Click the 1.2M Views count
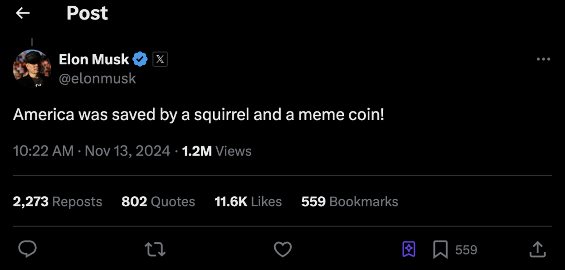The width and height of the screenshot is (566, 270). click(x=217, y=151)
